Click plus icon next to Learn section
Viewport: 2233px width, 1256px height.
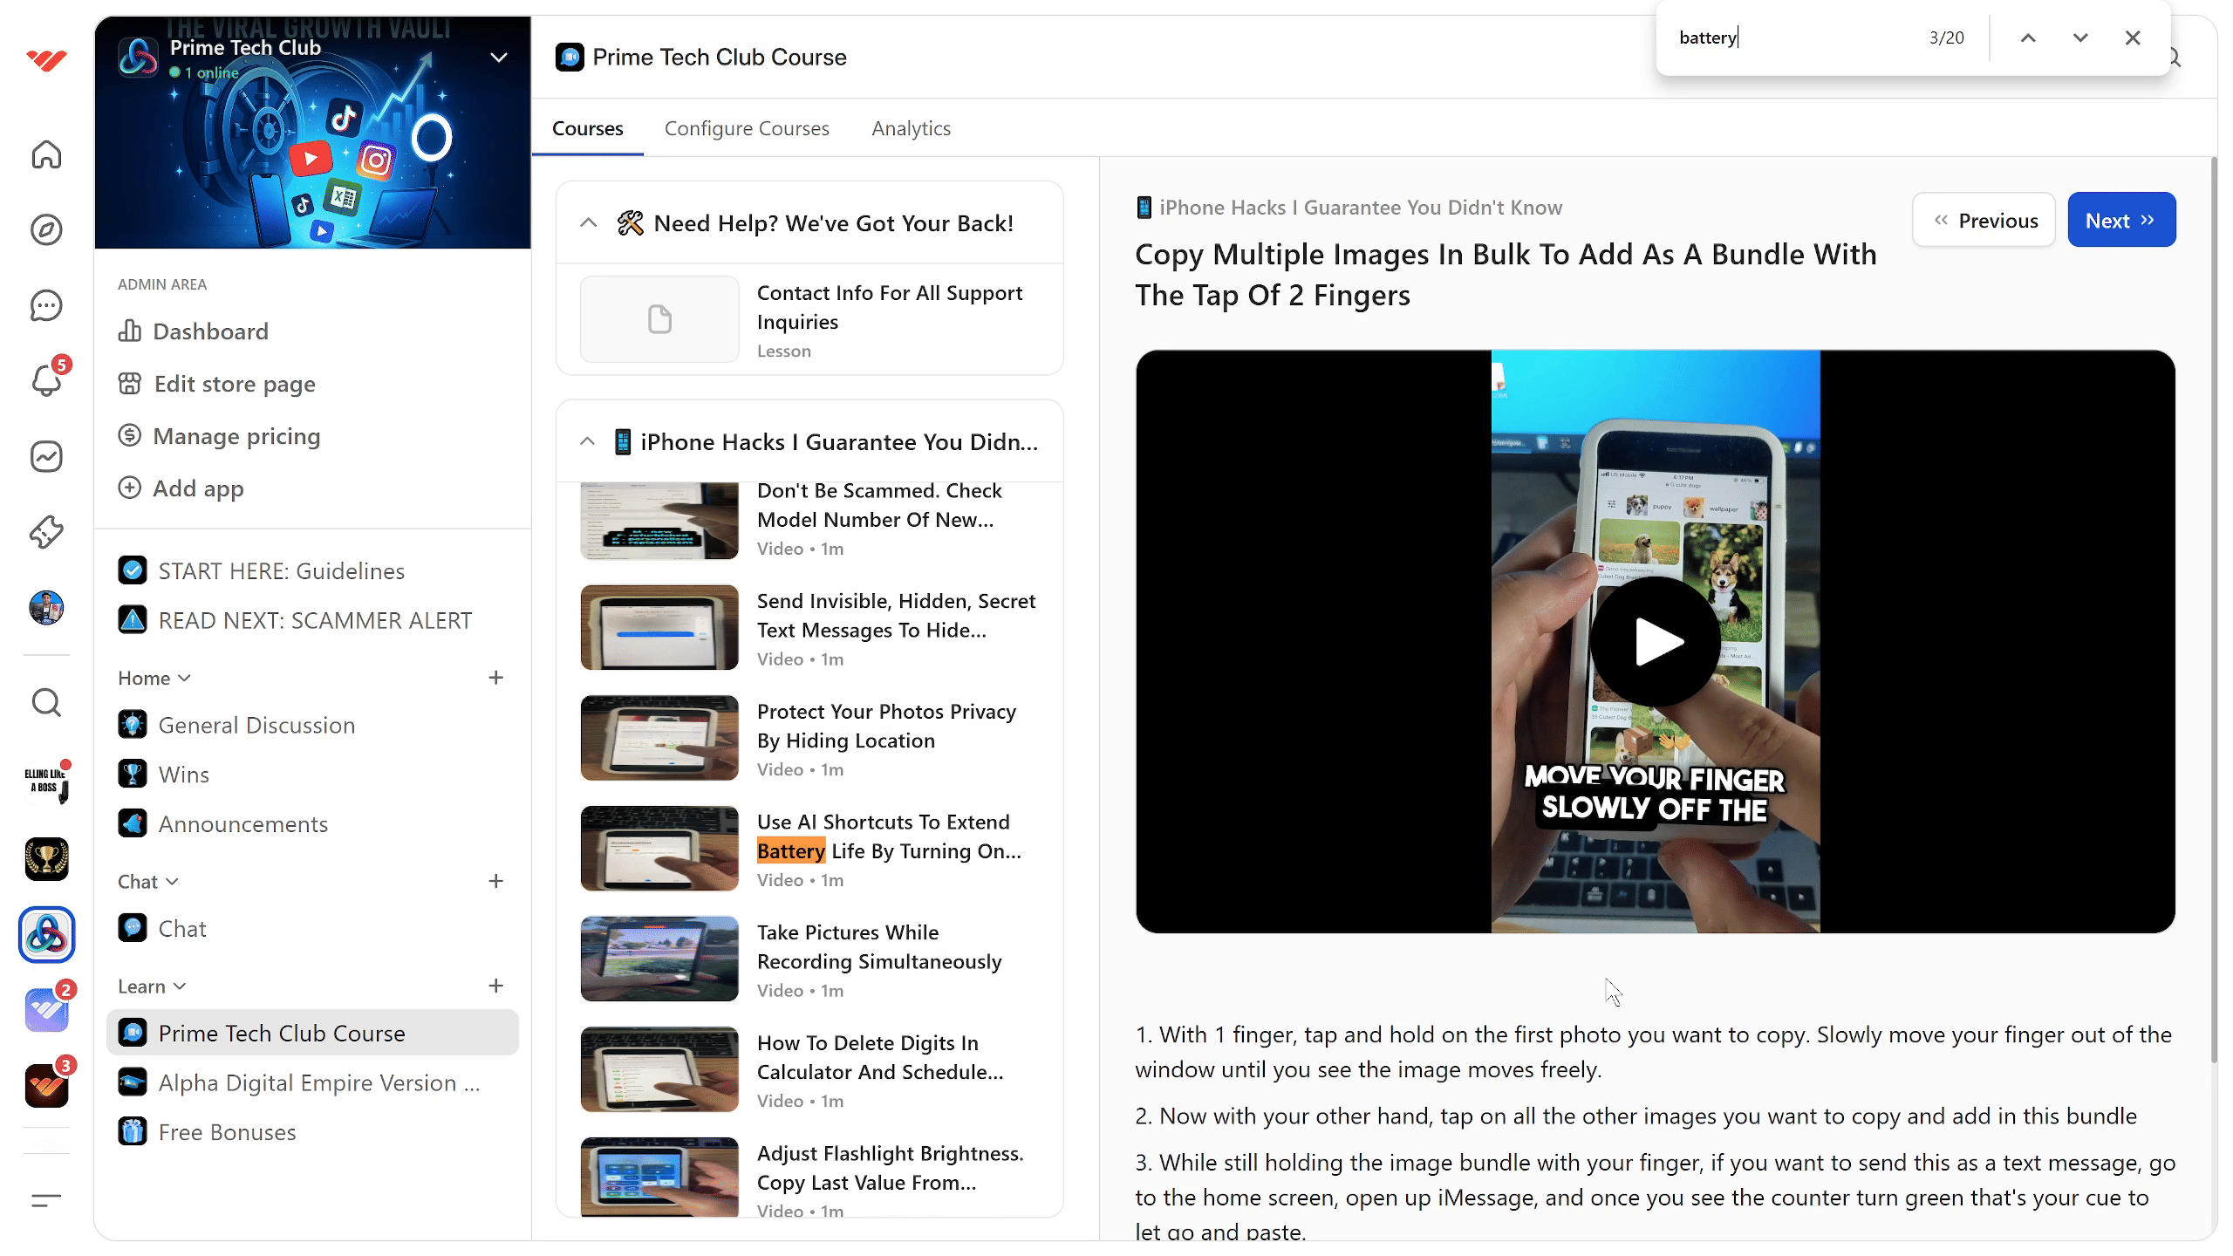coord(495,986)
